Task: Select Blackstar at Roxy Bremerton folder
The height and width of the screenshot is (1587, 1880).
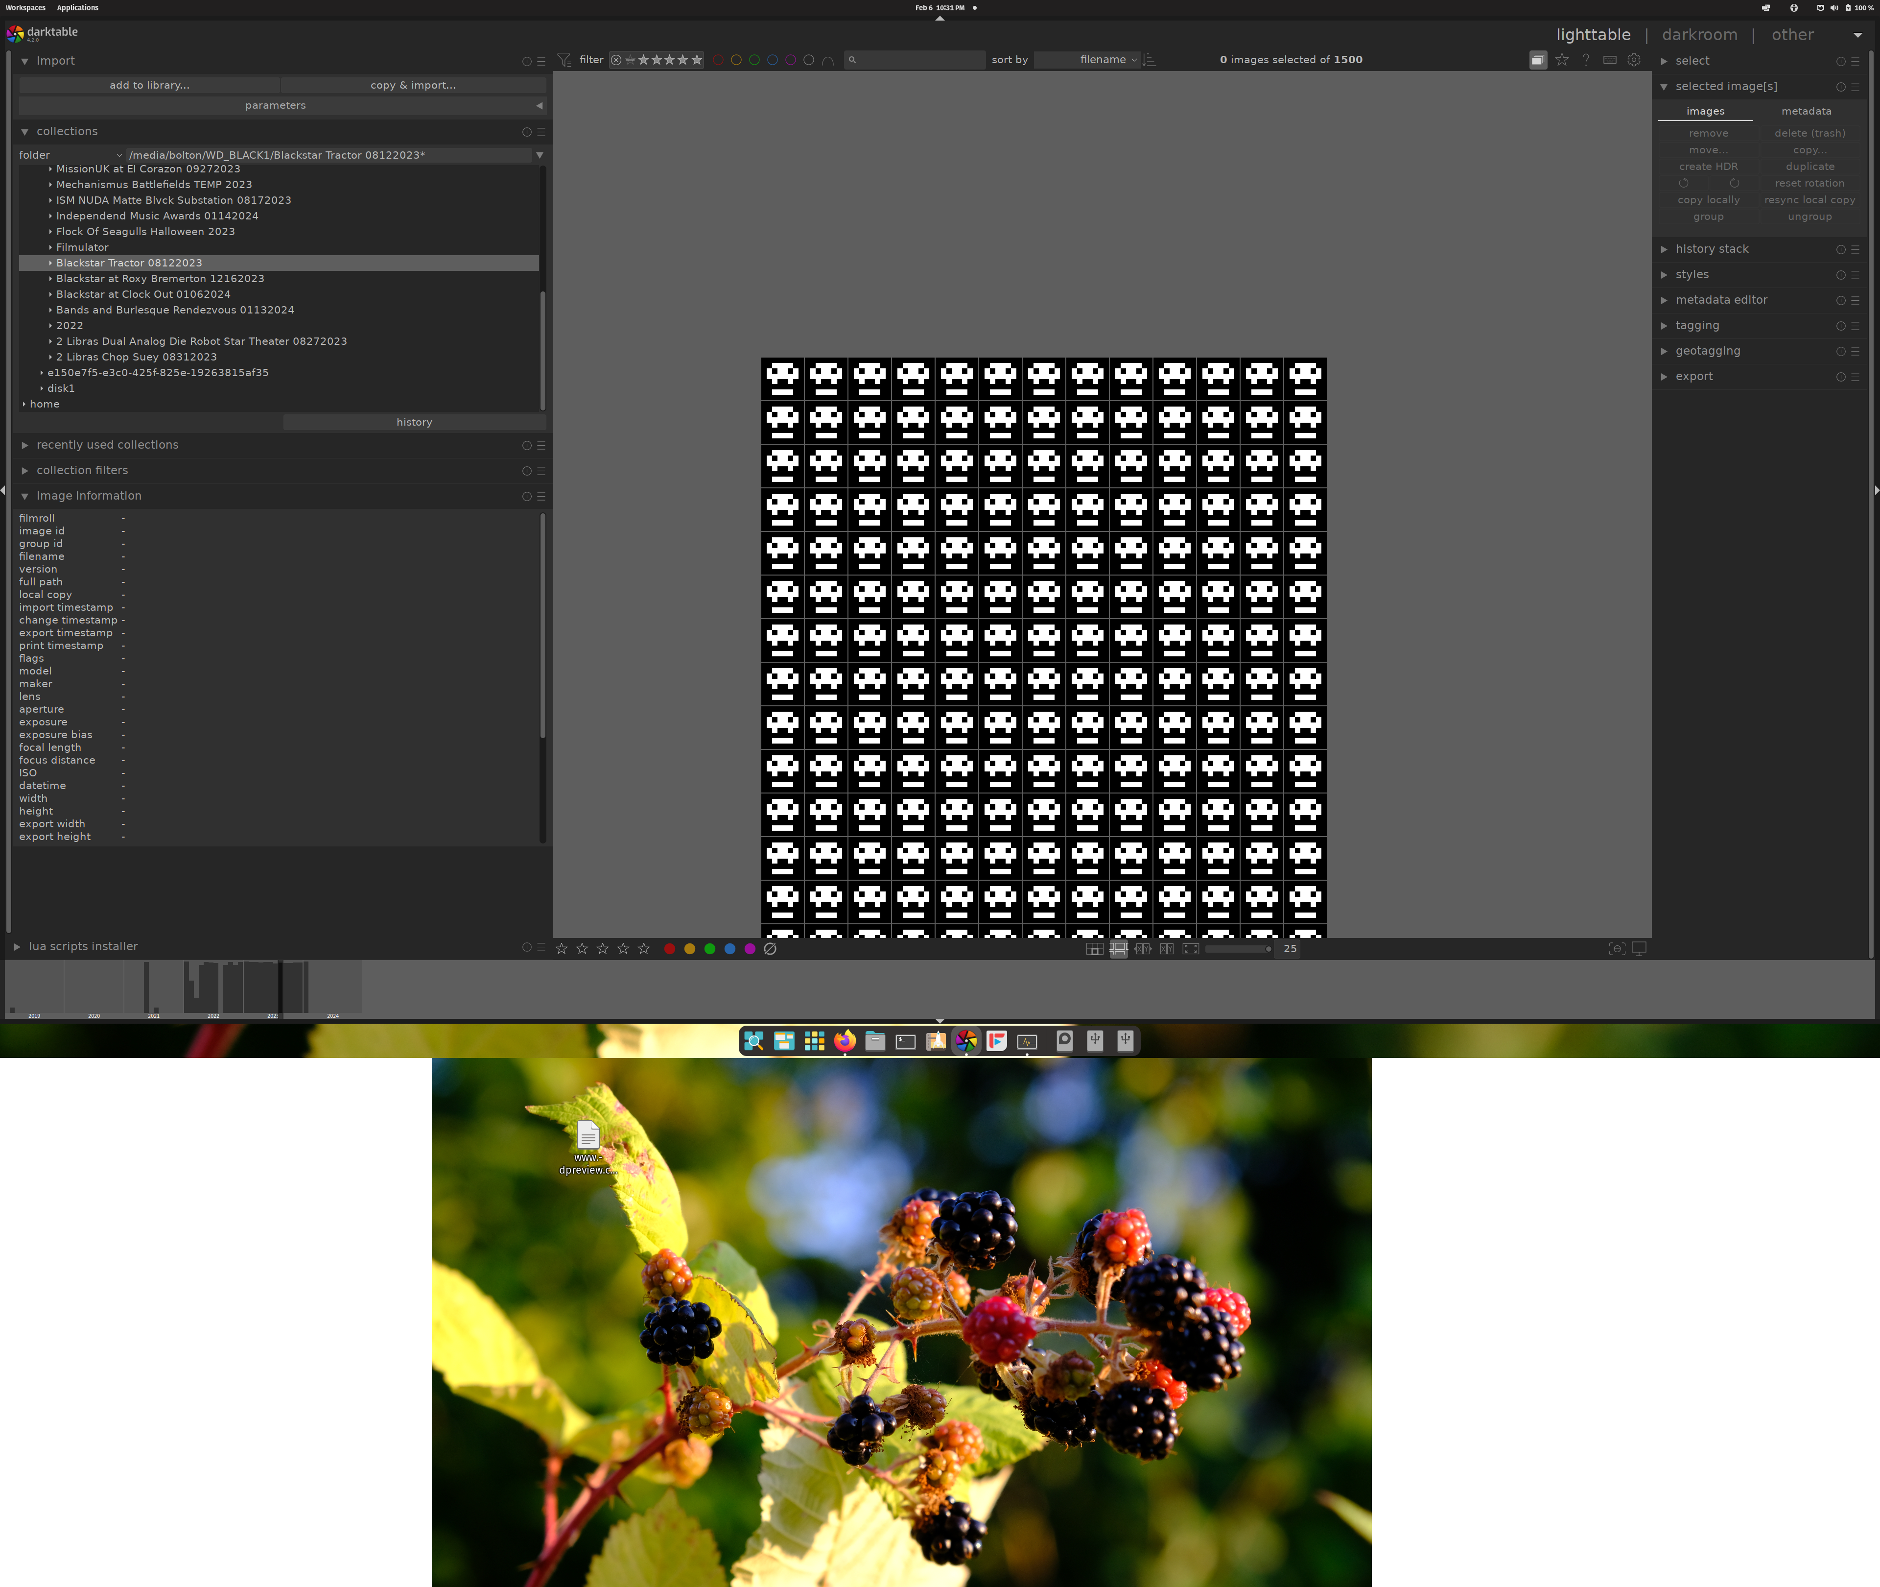Action: 160,278
